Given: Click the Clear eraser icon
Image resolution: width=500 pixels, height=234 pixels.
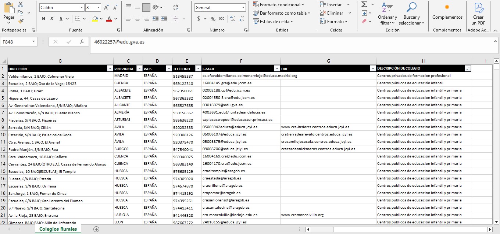Looking at the screenshot, I should click(x=364, y=21).
